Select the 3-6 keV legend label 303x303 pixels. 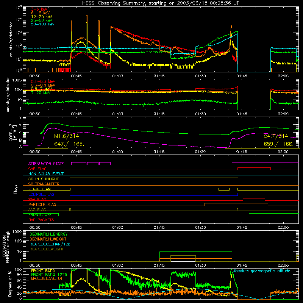39,9
